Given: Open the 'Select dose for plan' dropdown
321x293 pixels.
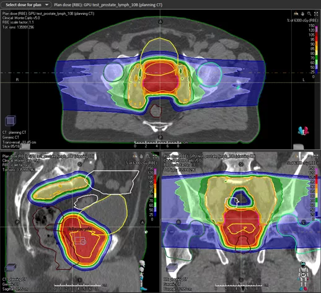Looking at the screenshot, I should [x=26, y=4].
